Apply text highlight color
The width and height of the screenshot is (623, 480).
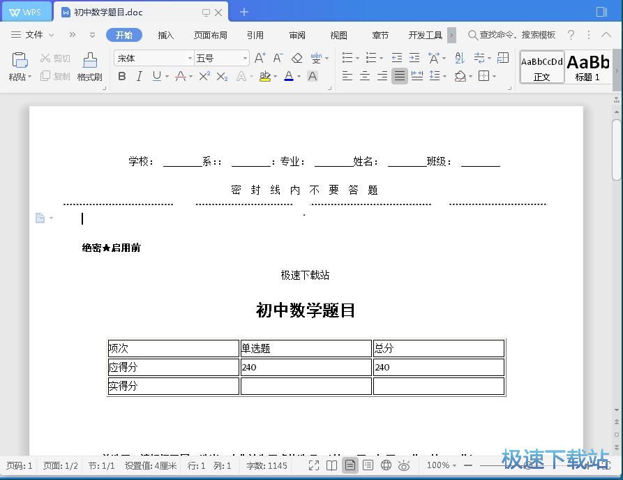point(264,76)
